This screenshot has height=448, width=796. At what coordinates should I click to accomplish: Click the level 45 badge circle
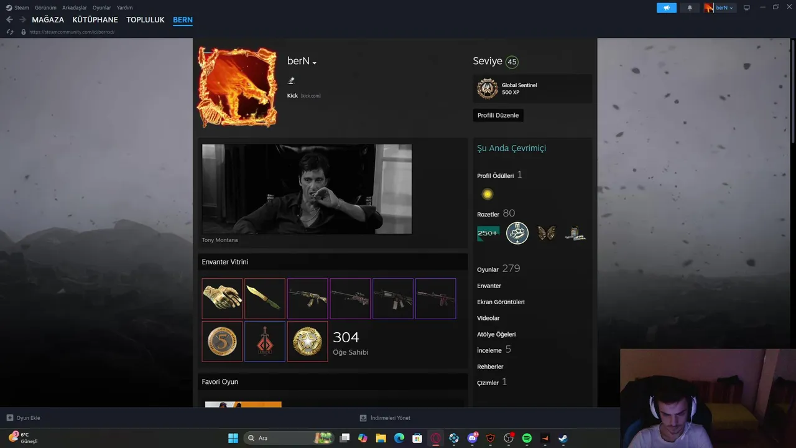point(512,62)
